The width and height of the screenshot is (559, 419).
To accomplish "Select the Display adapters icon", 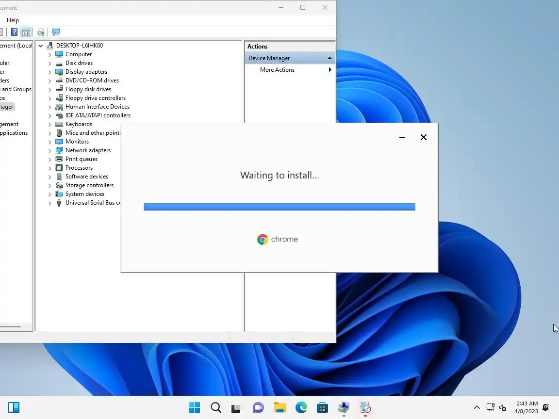I will (59, 72).
